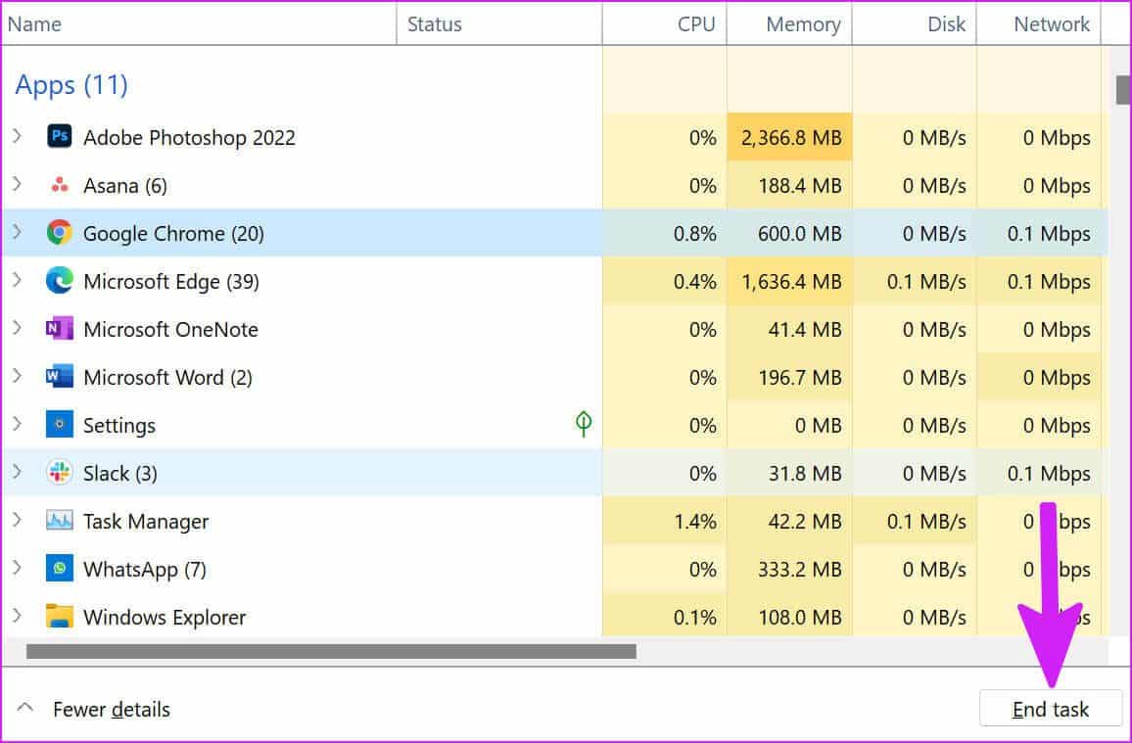Click the End task button
The image size is (1132, 743).
pos(1051,709)
